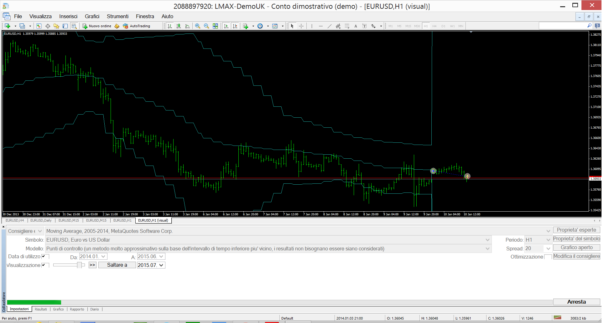The height and width of the screenshot is (323, 604).
Task: Click Modifica il consigliere button
Action: click(x=576, y=256)
